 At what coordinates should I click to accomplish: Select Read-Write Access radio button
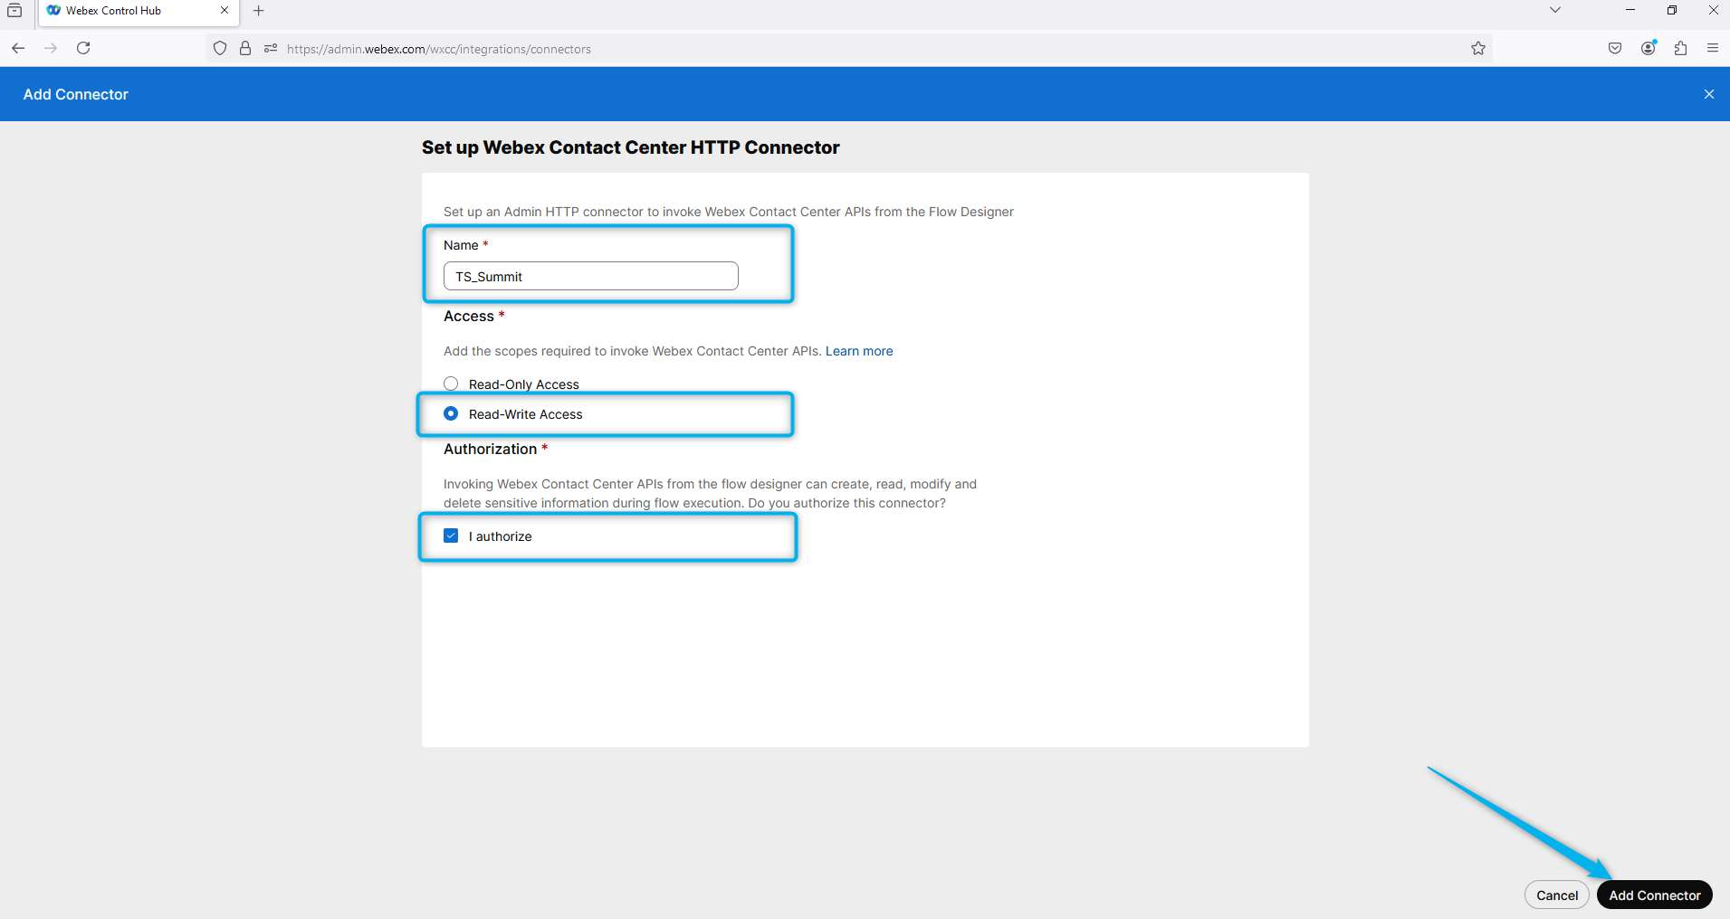coord(451,413)
